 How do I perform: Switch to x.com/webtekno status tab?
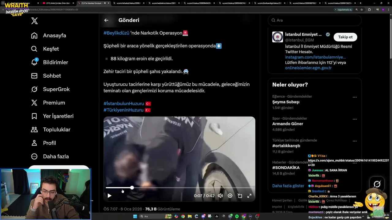pos(164,3)
